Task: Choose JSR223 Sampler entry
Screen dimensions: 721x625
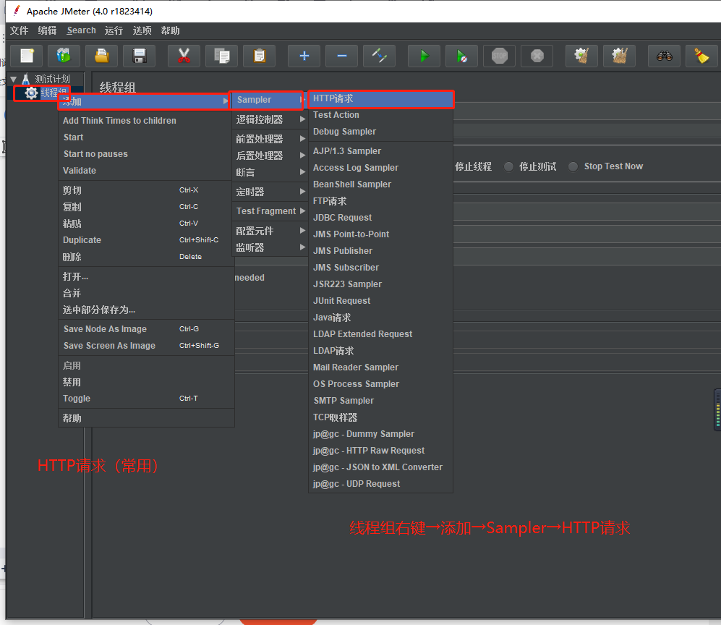Action: point(381,284)
